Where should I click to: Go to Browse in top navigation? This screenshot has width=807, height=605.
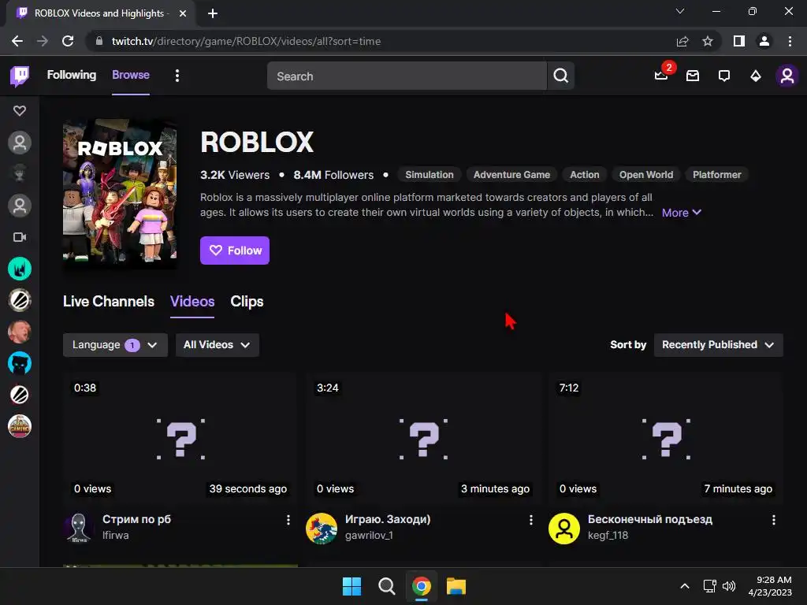coord(131,75)
